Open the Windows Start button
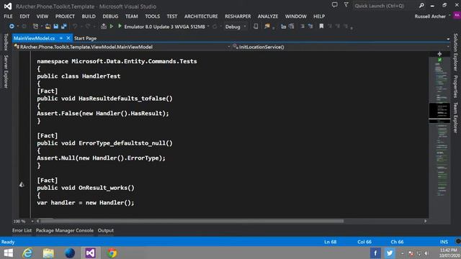This screenshot has width=461, height=259. pos(8,253)
